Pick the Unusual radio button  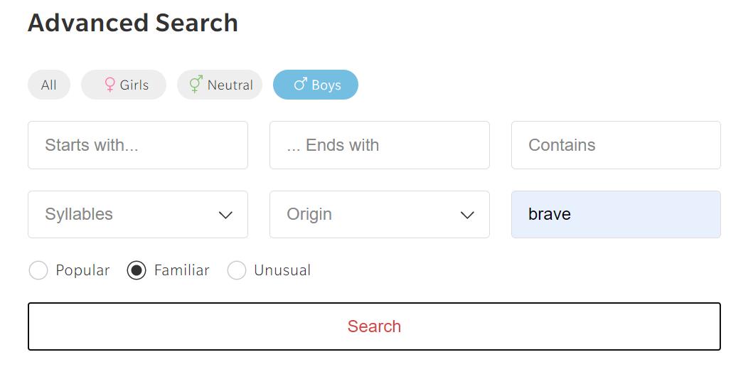click(x=237, y=270)
